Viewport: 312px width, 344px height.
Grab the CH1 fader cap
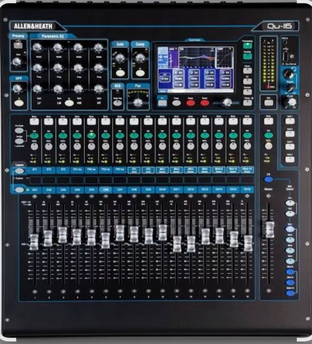(x=34, y=242)
